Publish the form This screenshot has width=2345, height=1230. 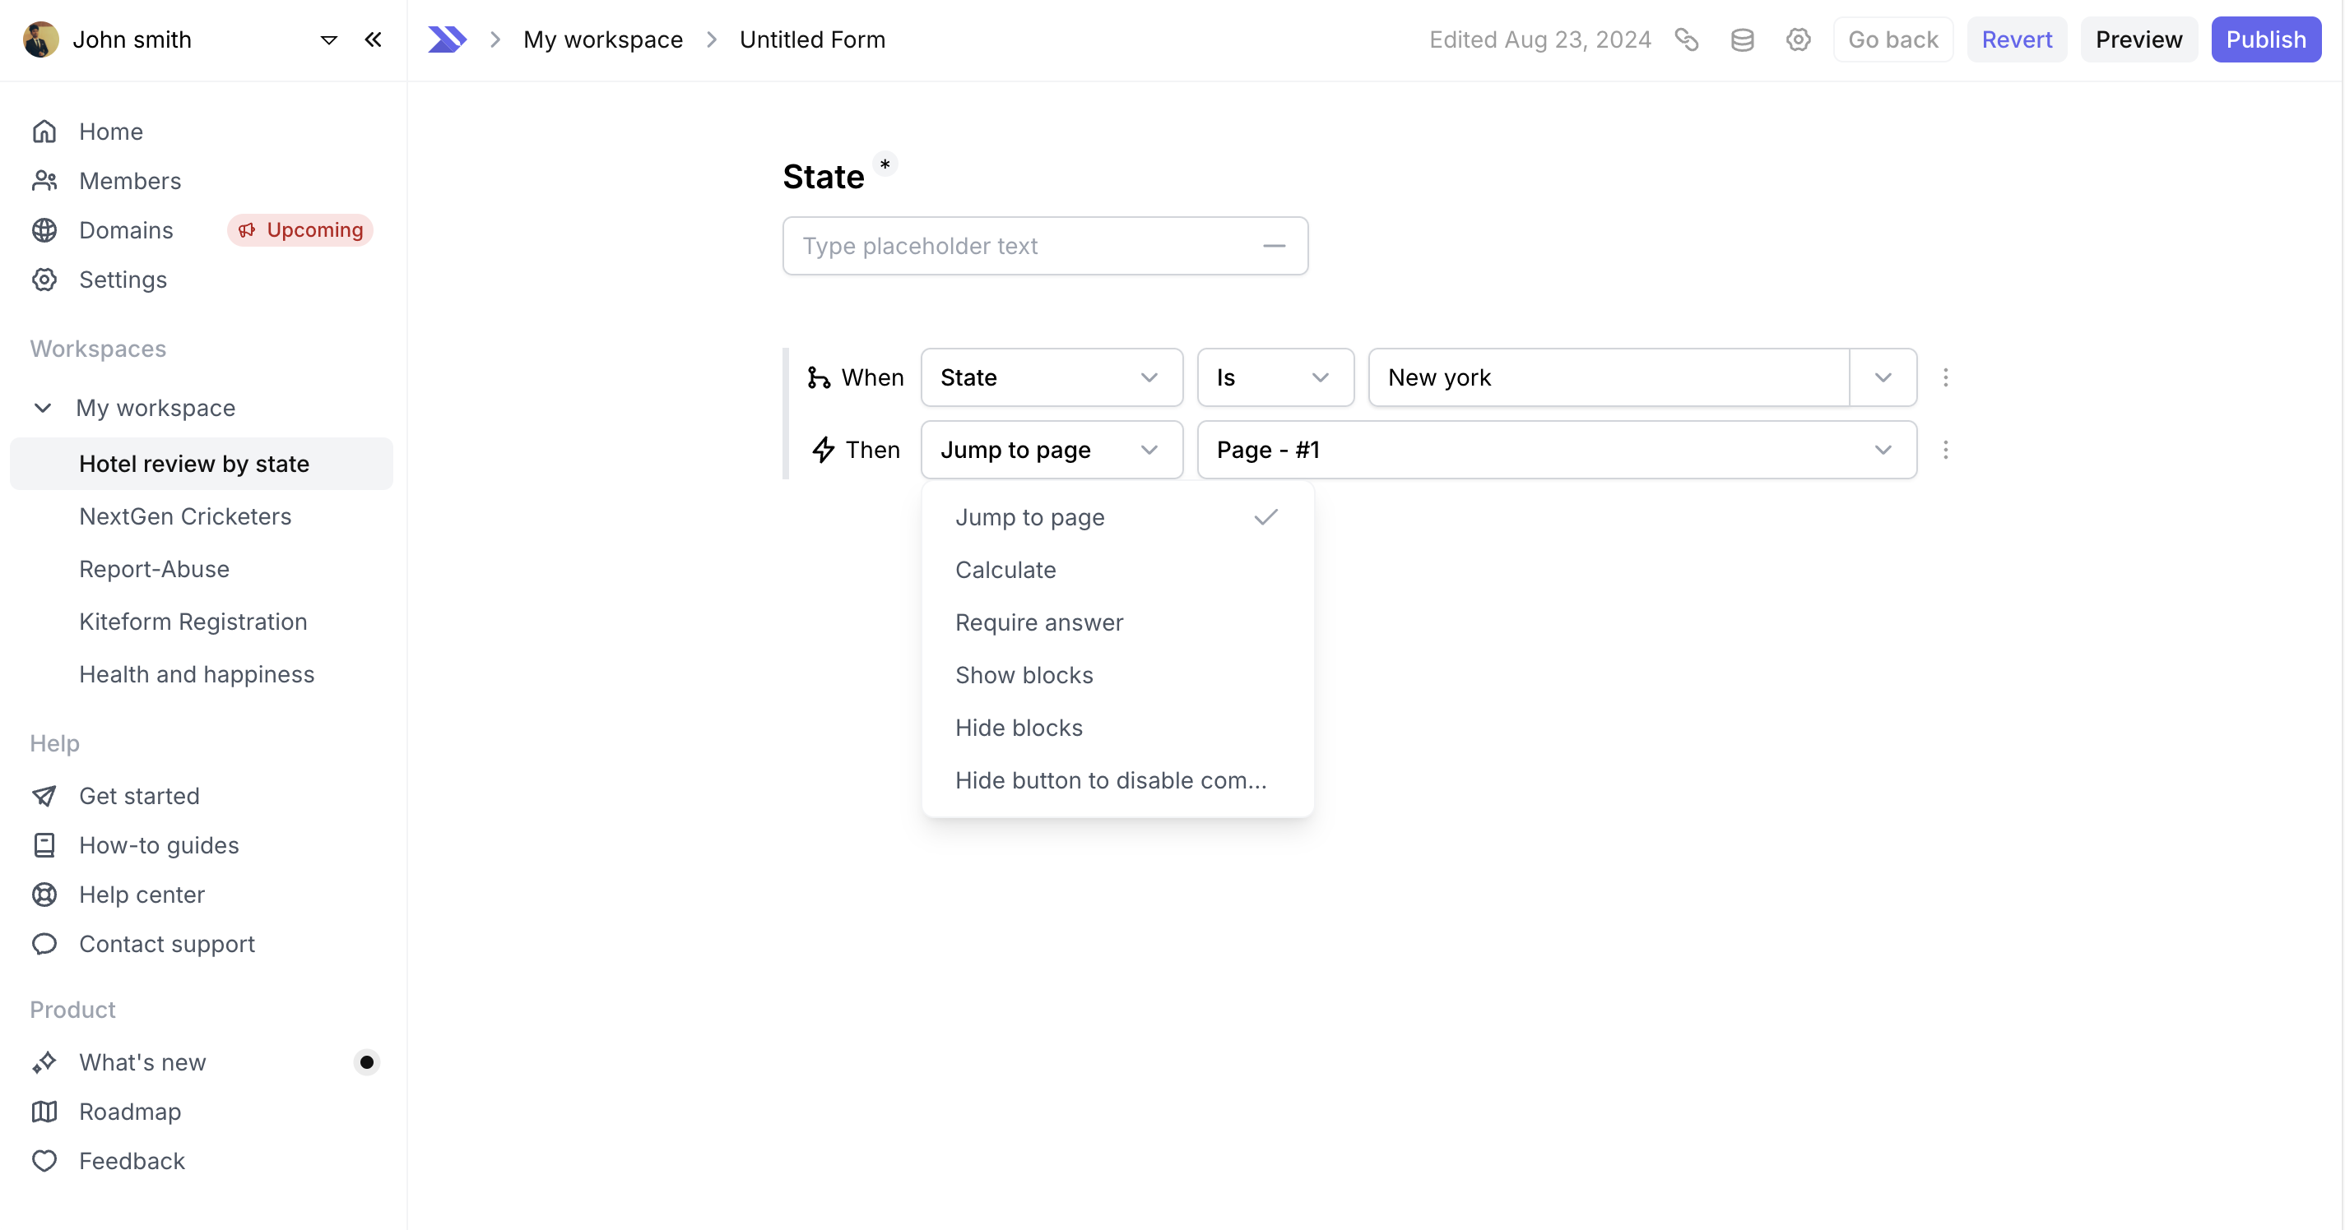tap(2266, 40)
